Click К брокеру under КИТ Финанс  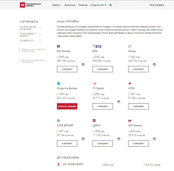pos(138,144)
